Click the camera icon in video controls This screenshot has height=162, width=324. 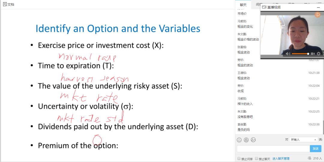313,54
